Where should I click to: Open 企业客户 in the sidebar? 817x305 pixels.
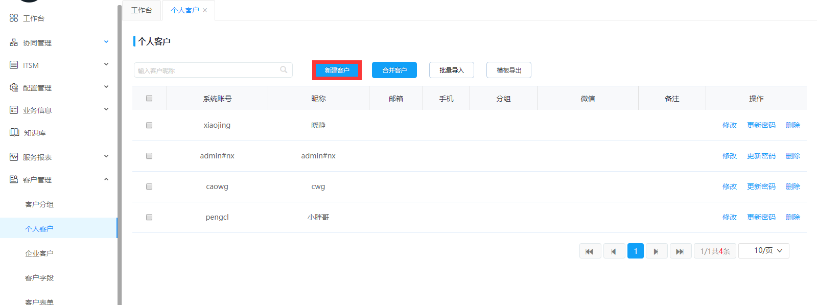[x=39, y=253]
